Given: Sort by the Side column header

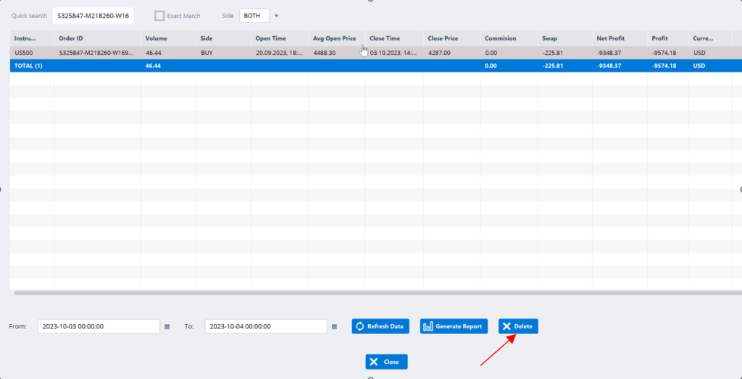Looking at the screenshot, I should click(x=223, y=38).
